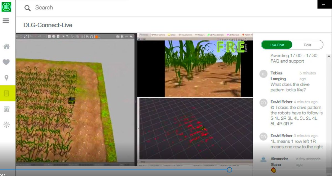This screenshot has height=176, width=332.
Task: Pick the RViz Measure tool
Action: pos(200,35)
